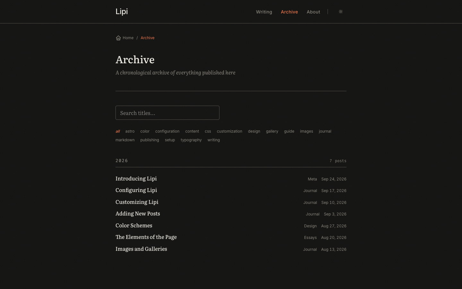Filter posts by the color tag

(x=145, y=131)
